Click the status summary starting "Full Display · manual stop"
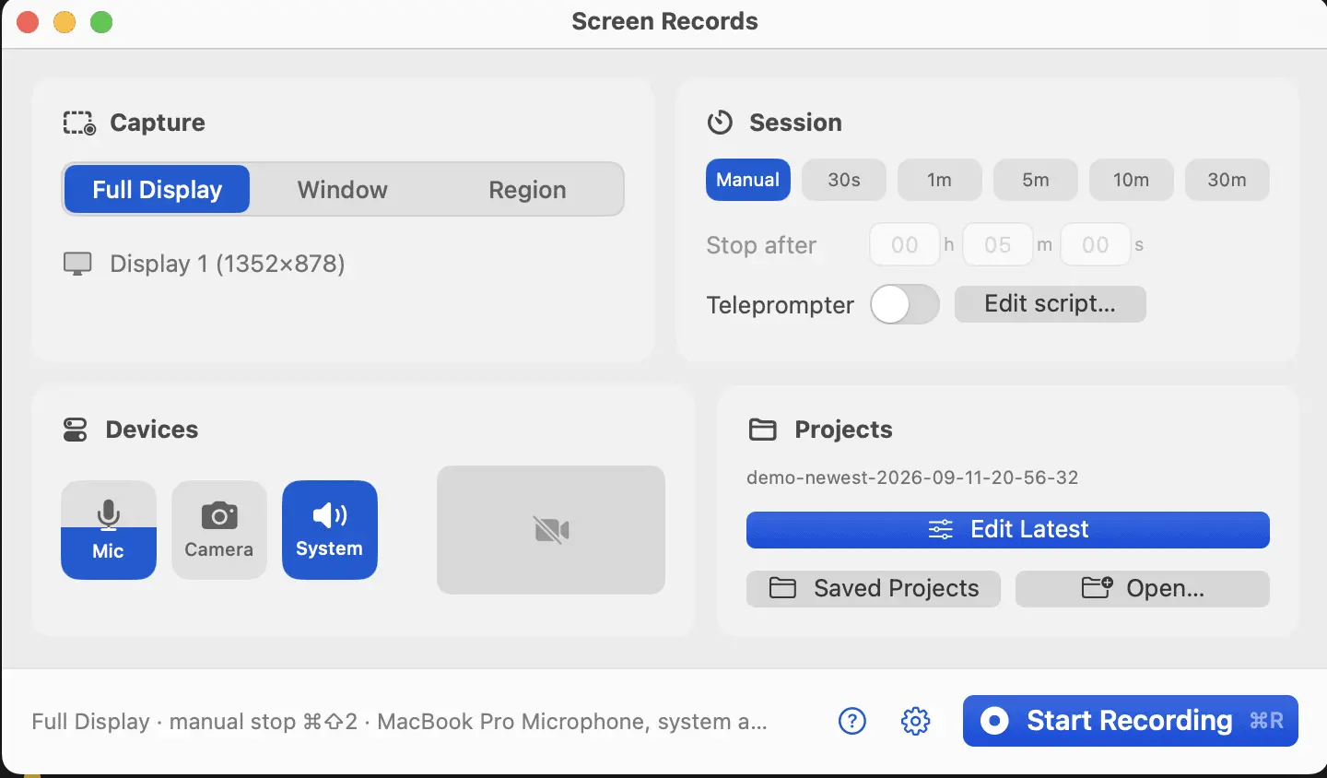The image size is (1327, 778). [399, 722]
